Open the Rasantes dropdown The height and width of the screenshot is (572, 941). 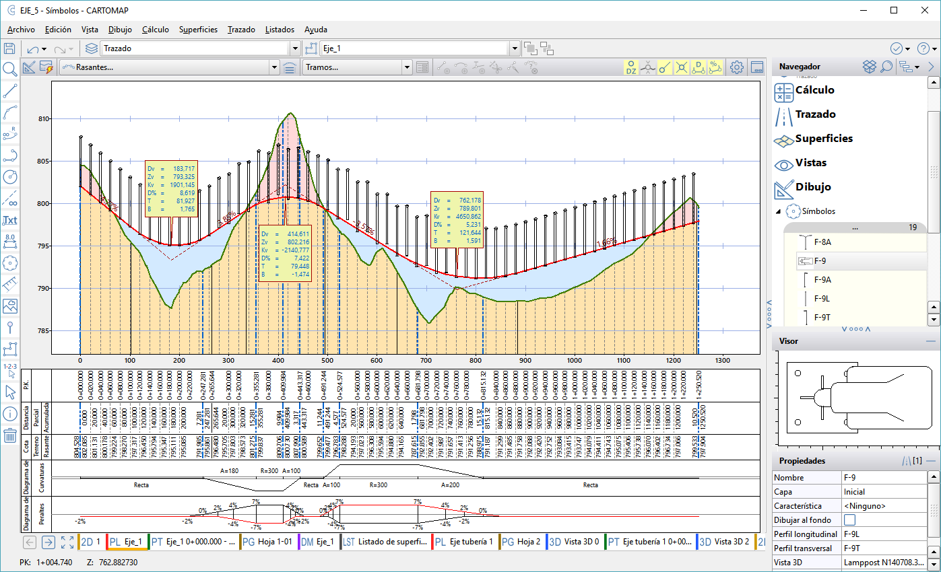coord(273,67)
